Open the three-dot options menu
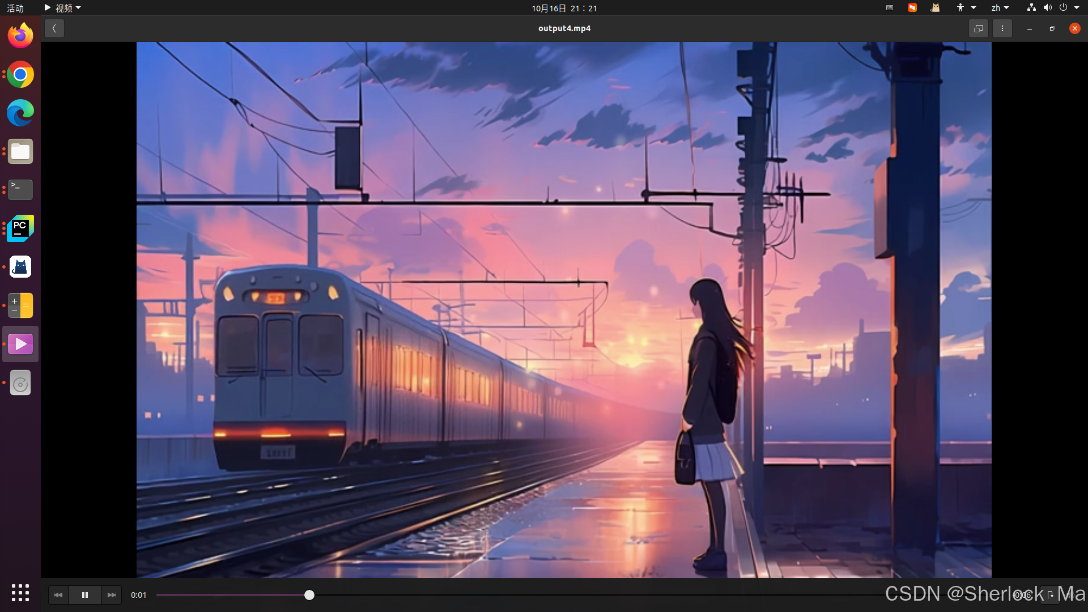 click(1002, 28)
